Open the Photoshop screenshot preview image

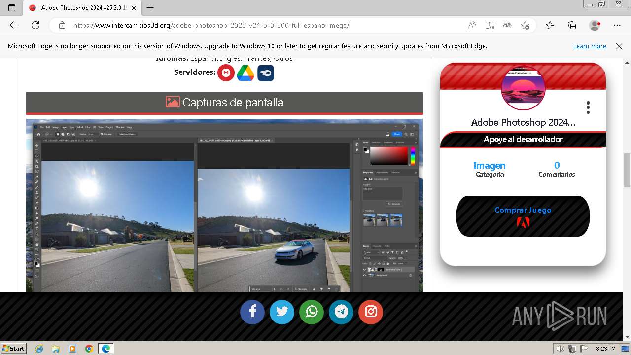click(x=224, y=205)
